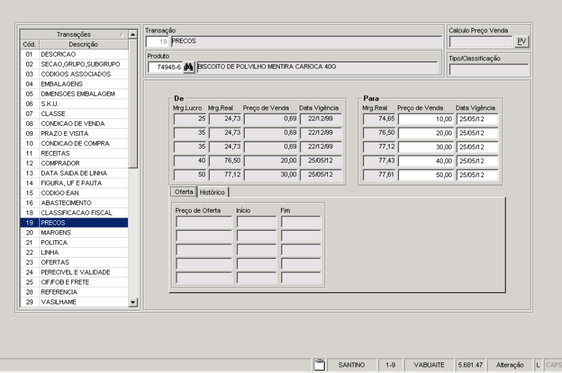Edit Para Preço de Venda 20,00 field
This screenshot has height=373, width=562.
pyautogui.click(x=426, y=133)
